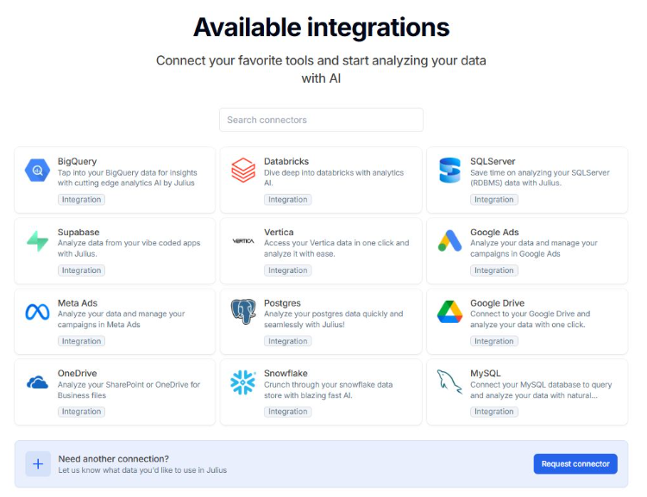Viewport: 647px width, 497px height.
Task: Click the SQLServer blue S icon
Action: (449, 171)
